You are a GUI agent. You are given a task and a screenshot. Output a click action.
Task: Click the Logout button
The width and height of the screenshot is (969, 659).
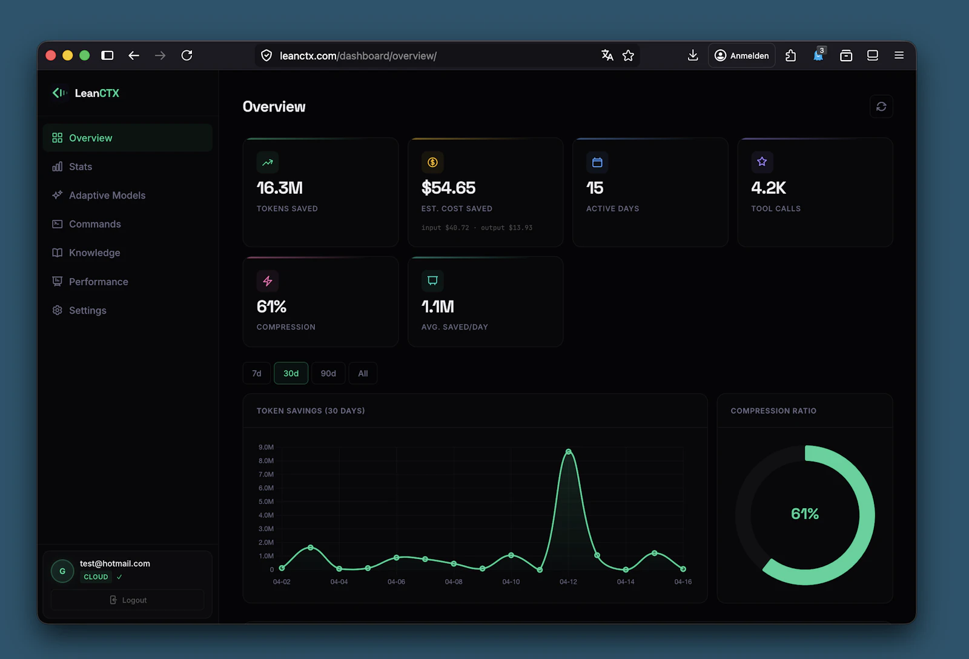coord(127,600)
